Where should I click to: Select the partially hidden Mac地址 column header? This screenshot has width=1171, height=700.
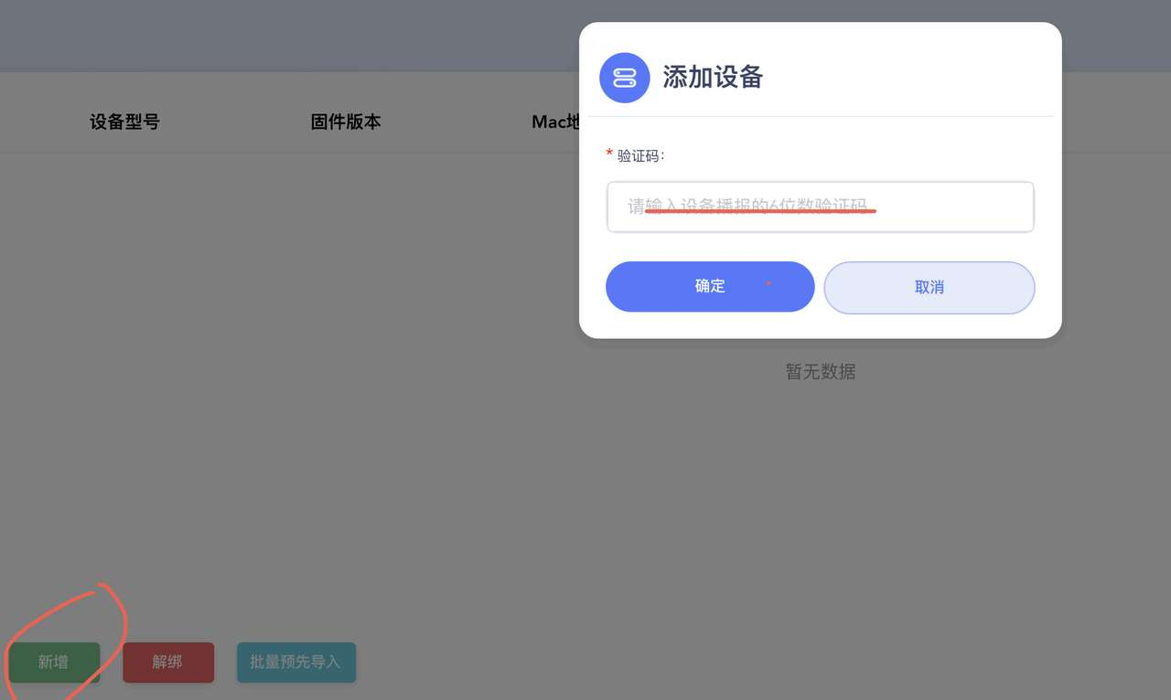pyautogui.click(x=555, y=122)
